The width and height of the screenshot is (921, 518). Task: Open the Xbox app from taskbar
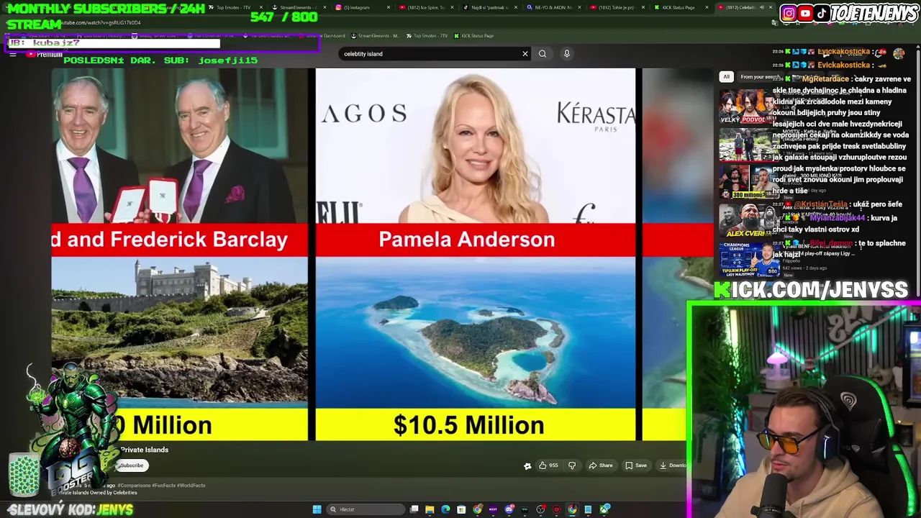click(x=604, y=509)
